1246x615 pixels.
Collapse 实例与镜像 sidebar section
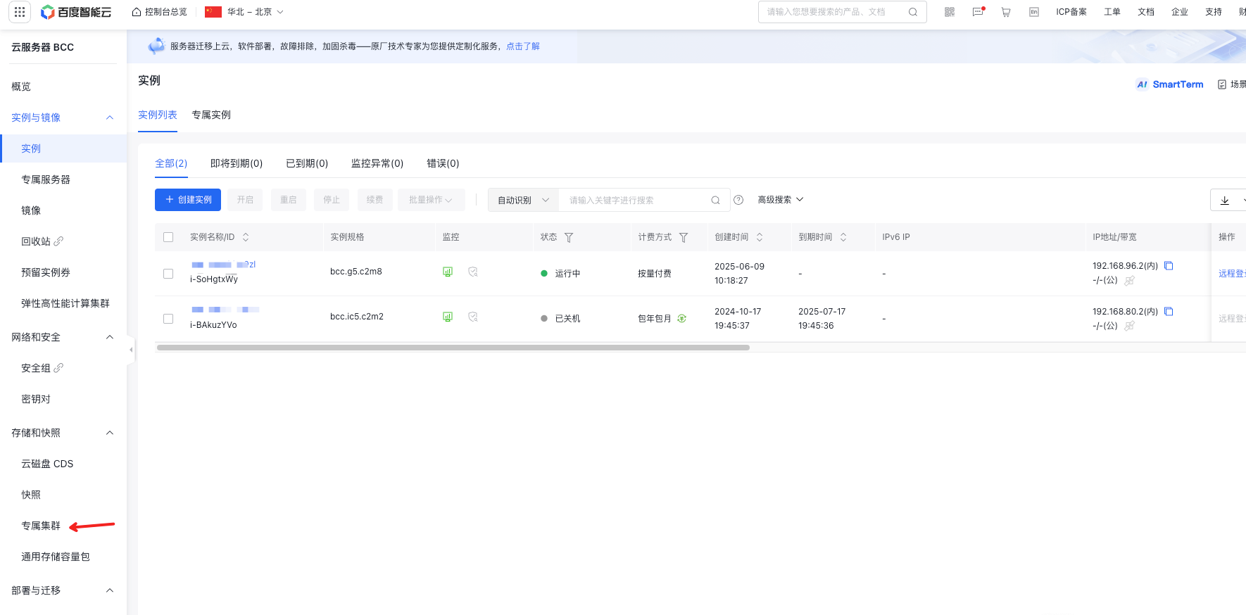(110, 118)
